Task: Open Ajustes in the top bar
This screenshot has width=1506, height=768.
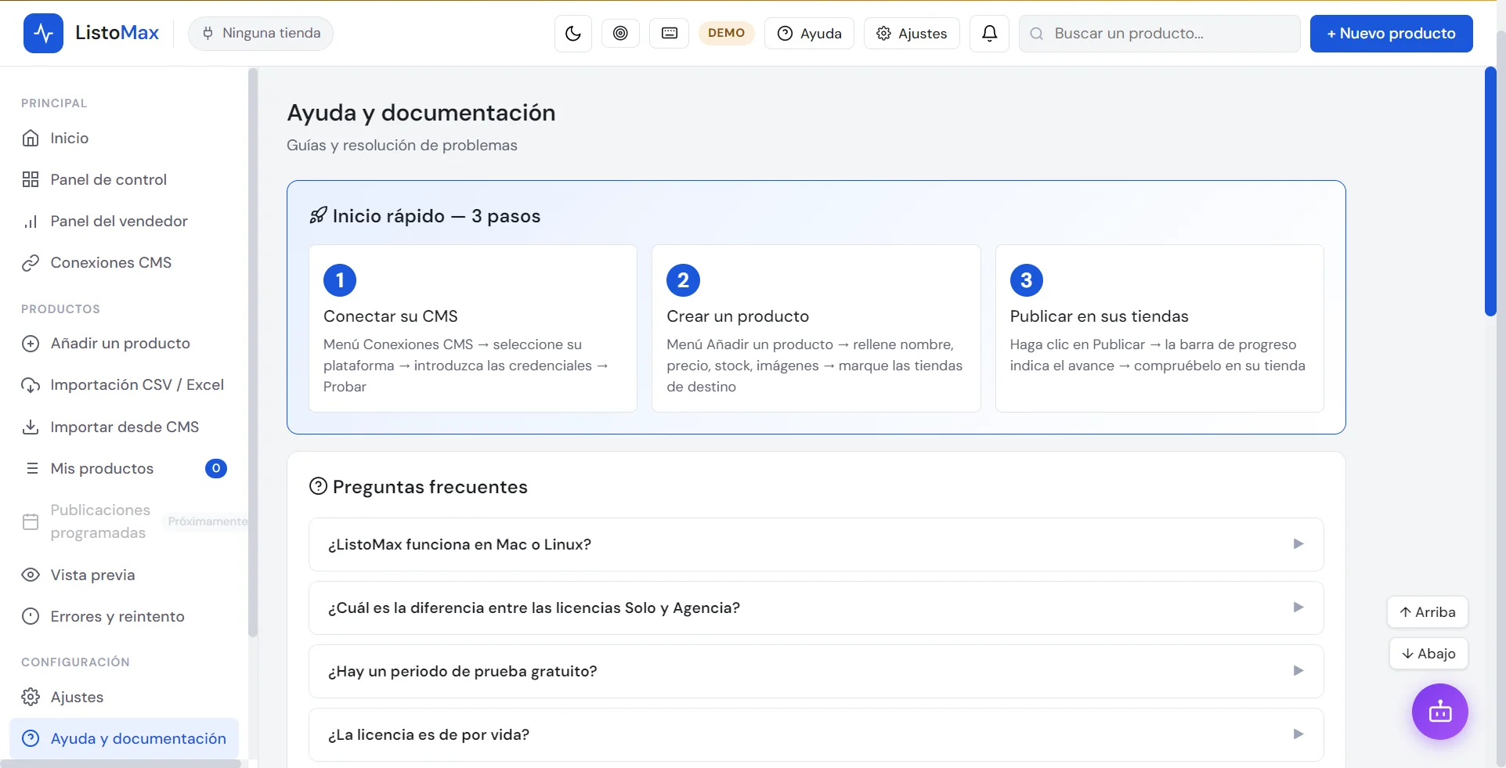Action: pos(912,34)
